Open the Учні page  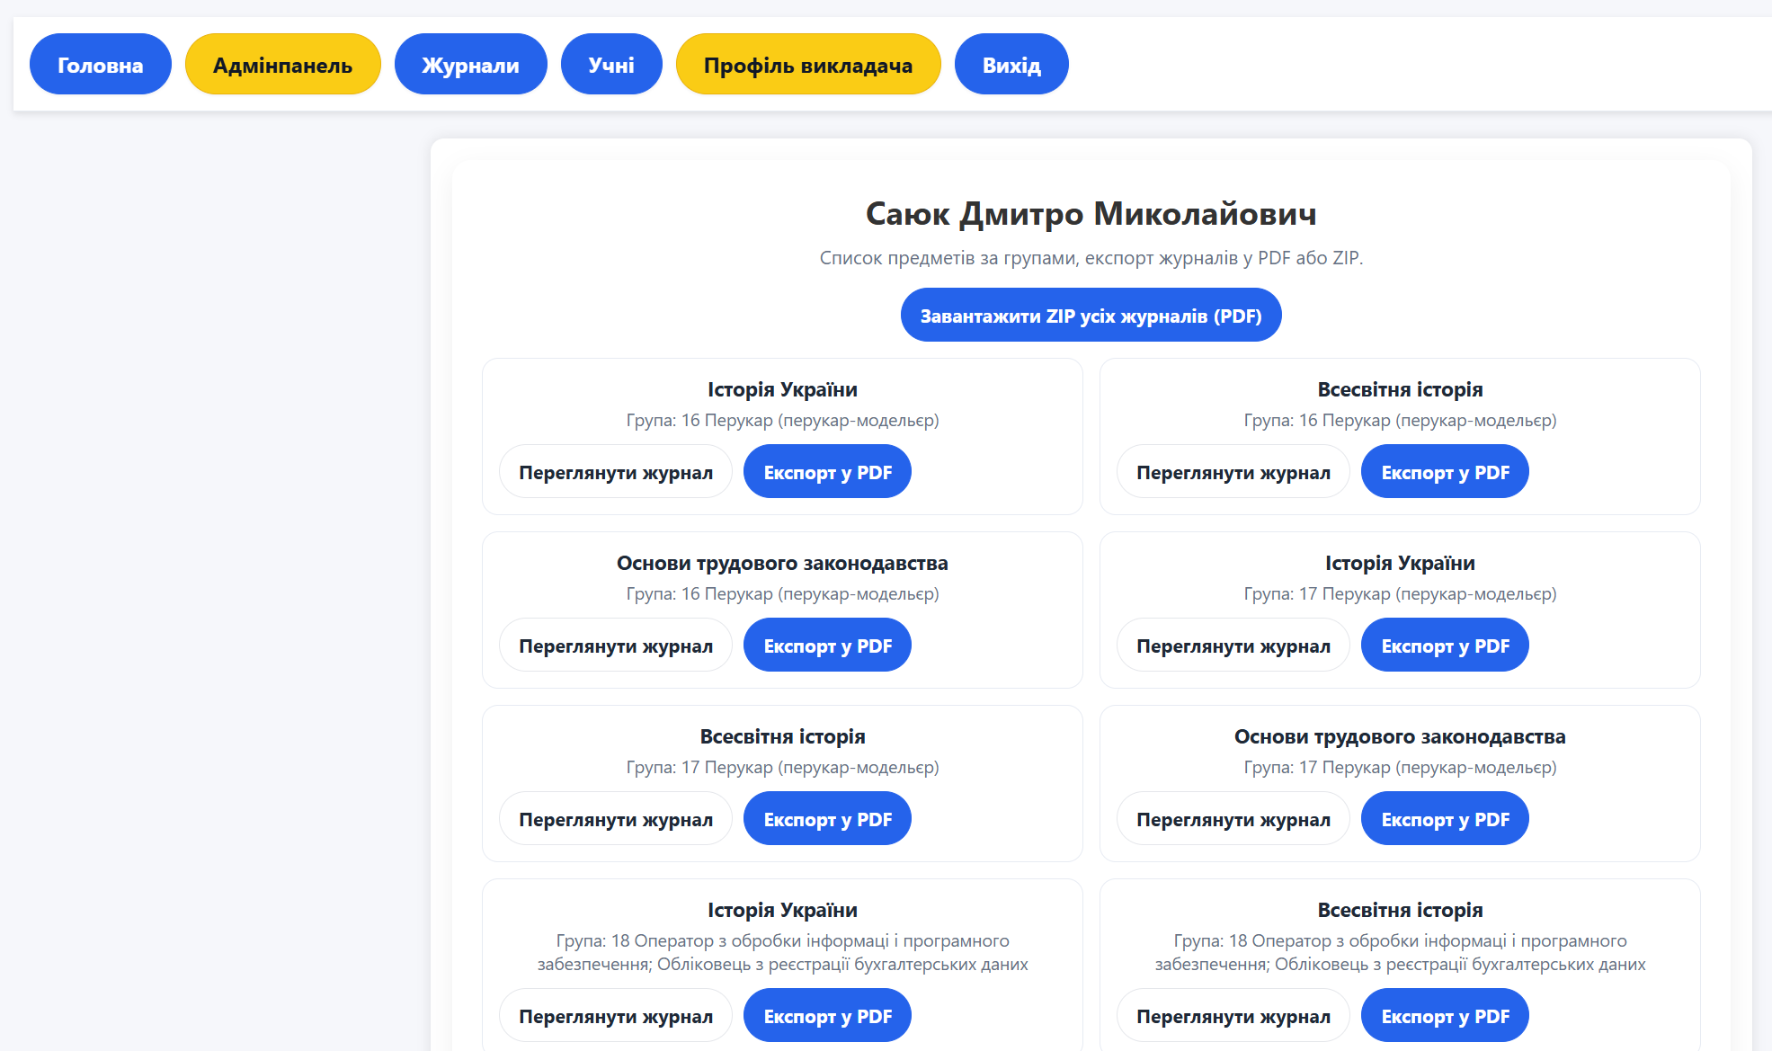tap(611, 63)
